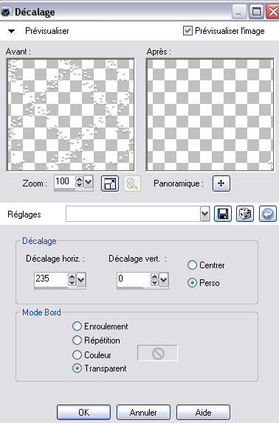This screenshot has width=279, height=423.
Task: Toggle the Prévisualiser l'image checkbox
Action: 187,31
